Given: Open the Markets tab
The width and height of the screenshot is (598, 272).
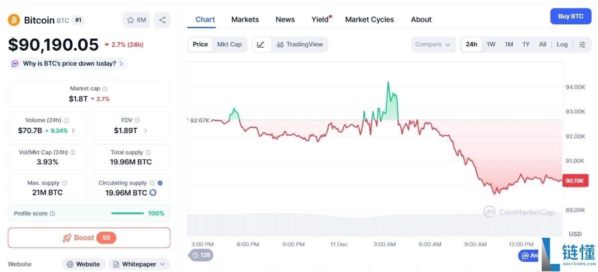Looking at the screenshot, I should point(245,19).
